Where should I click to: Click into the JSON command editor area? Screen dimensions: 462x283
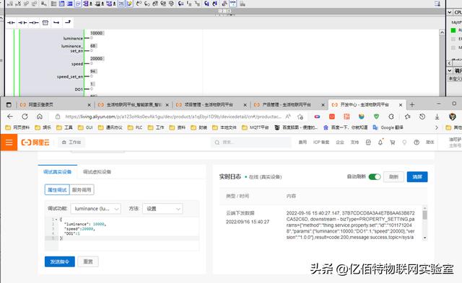point(122,233)
